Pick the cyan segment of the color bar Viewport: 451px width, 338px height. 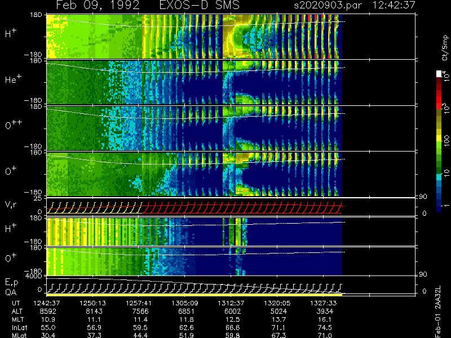(439, 177)
